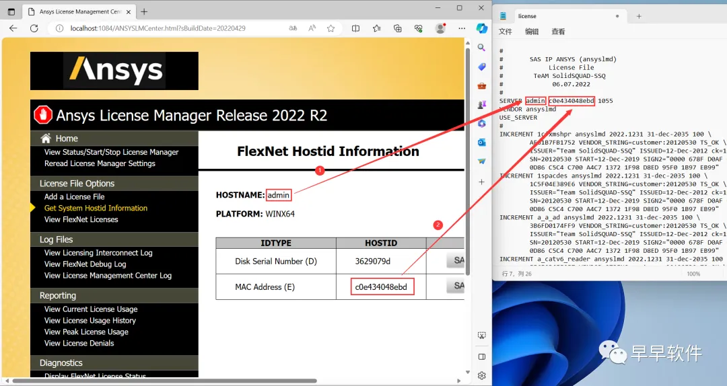The height and width of the screenshot is (386, 727).
Task: Open View License Usage History
Action: 90,321
